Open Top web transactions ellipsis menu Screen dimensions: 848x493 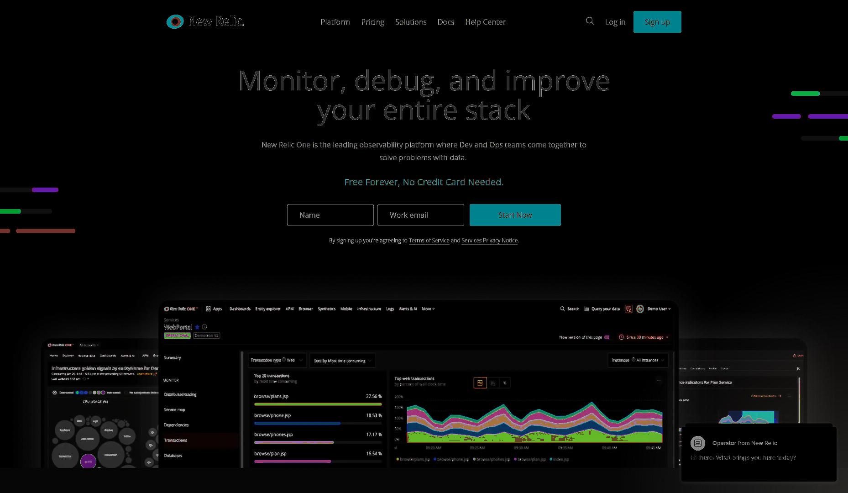pyautogui.click(x=658, y=380)
